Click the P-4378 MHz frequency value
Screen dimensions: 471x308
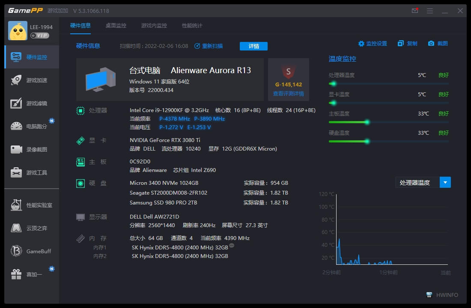[175, 119]
